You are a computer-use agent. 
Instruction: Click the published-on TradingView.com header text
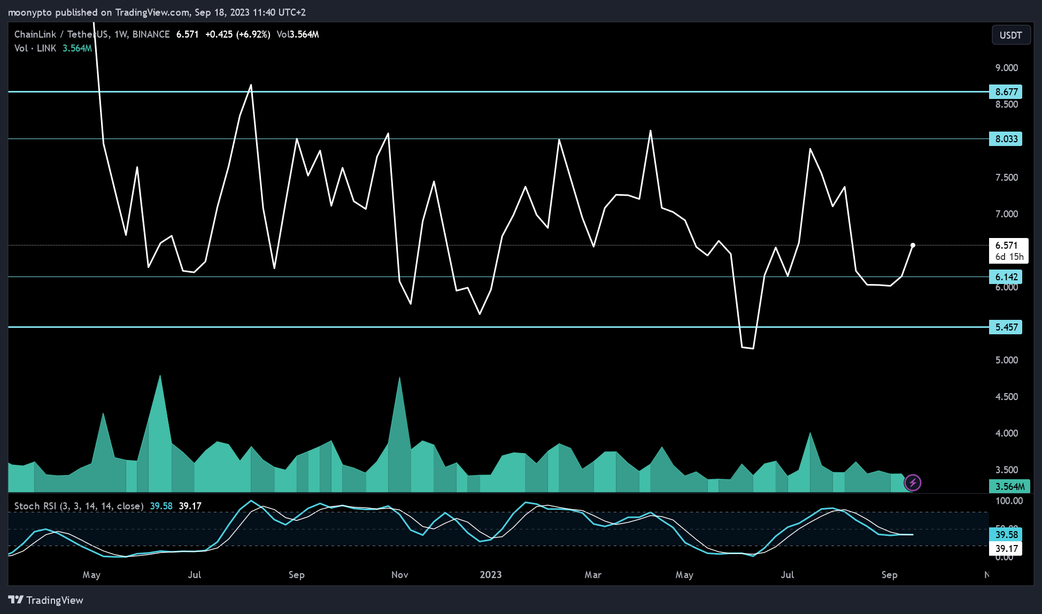point(157,12)
